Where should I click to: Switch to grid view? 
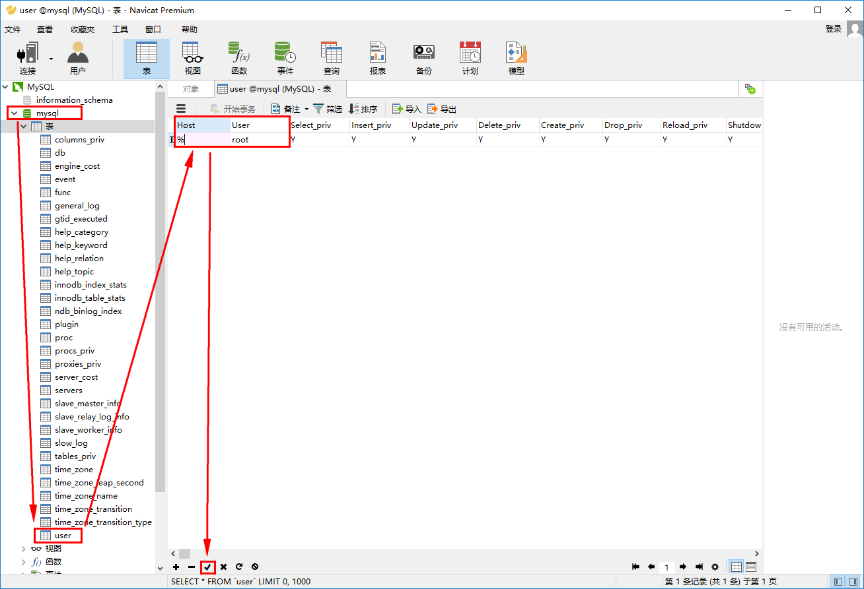[x=737, y=567]
